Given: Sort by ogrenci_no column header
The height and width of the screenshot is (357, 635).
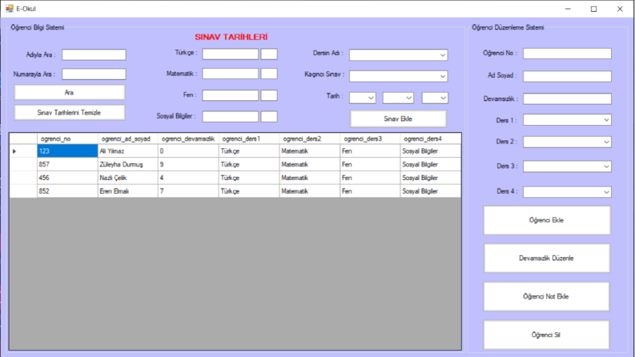Looking at the screenshot, I should point(67,138).
